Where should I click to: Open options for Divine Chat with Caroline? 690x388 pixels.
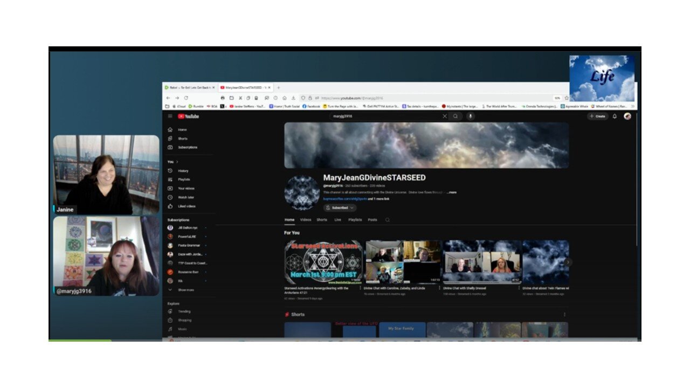point(439,288)
